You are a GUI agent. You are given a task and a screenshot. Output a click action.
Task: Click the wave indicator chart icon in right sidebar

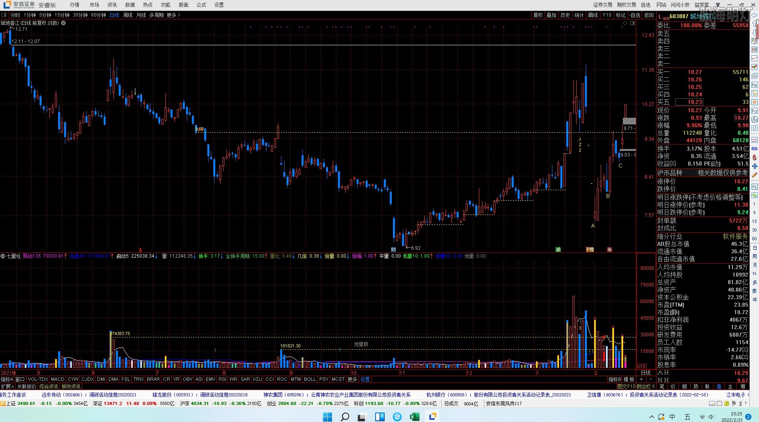click(x=755, y=140)
